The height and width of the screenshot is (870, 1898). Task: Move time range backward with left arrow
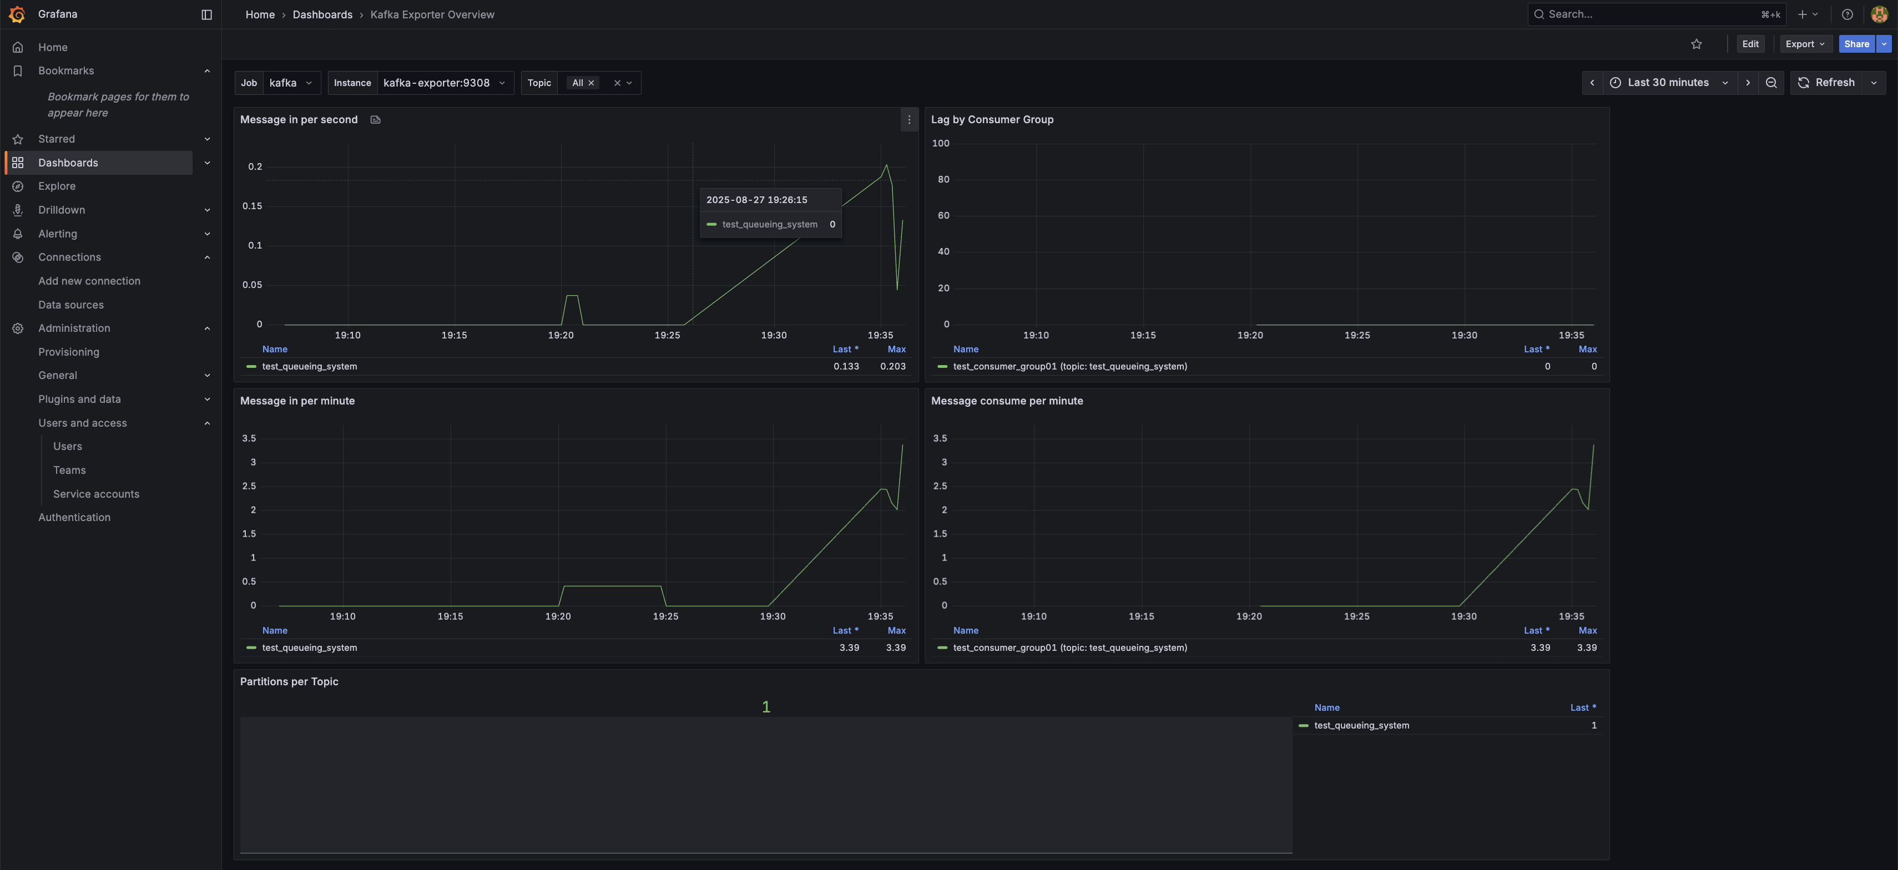click(1592, 83)
